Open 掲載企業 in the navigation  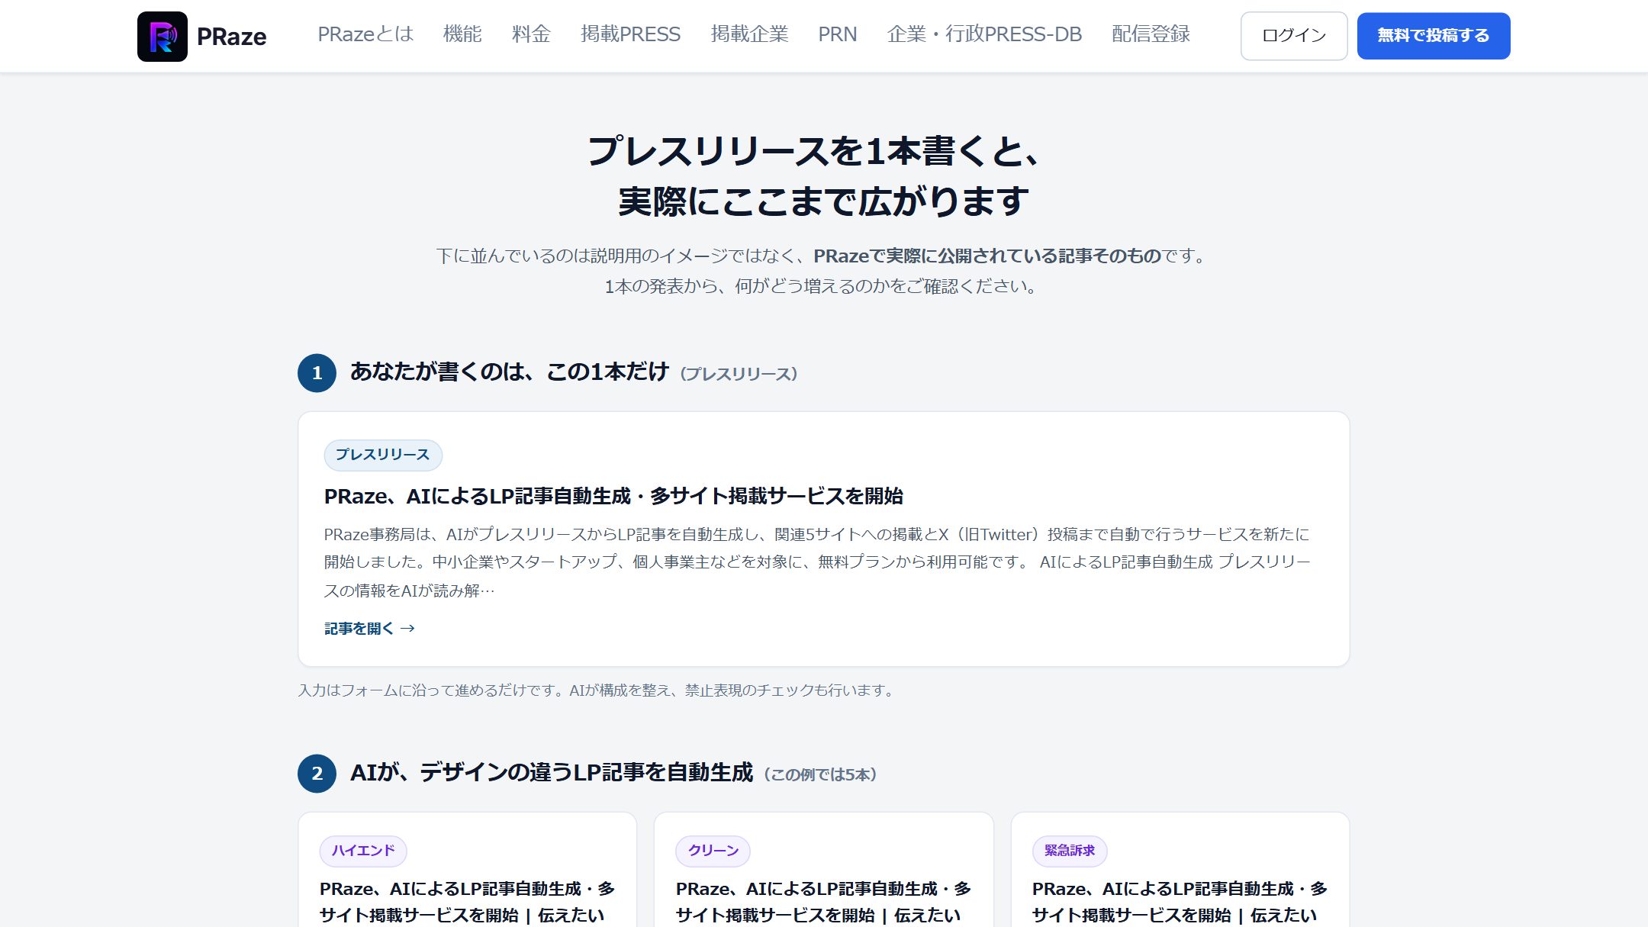click(749, 34)
